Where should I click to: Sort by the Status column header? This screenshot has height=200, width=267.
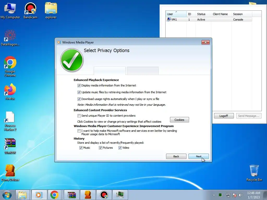click(x=203, y=14)
